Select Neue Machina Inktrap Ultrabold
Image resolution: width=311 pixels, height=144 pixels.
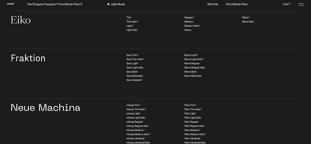(135, 138)
